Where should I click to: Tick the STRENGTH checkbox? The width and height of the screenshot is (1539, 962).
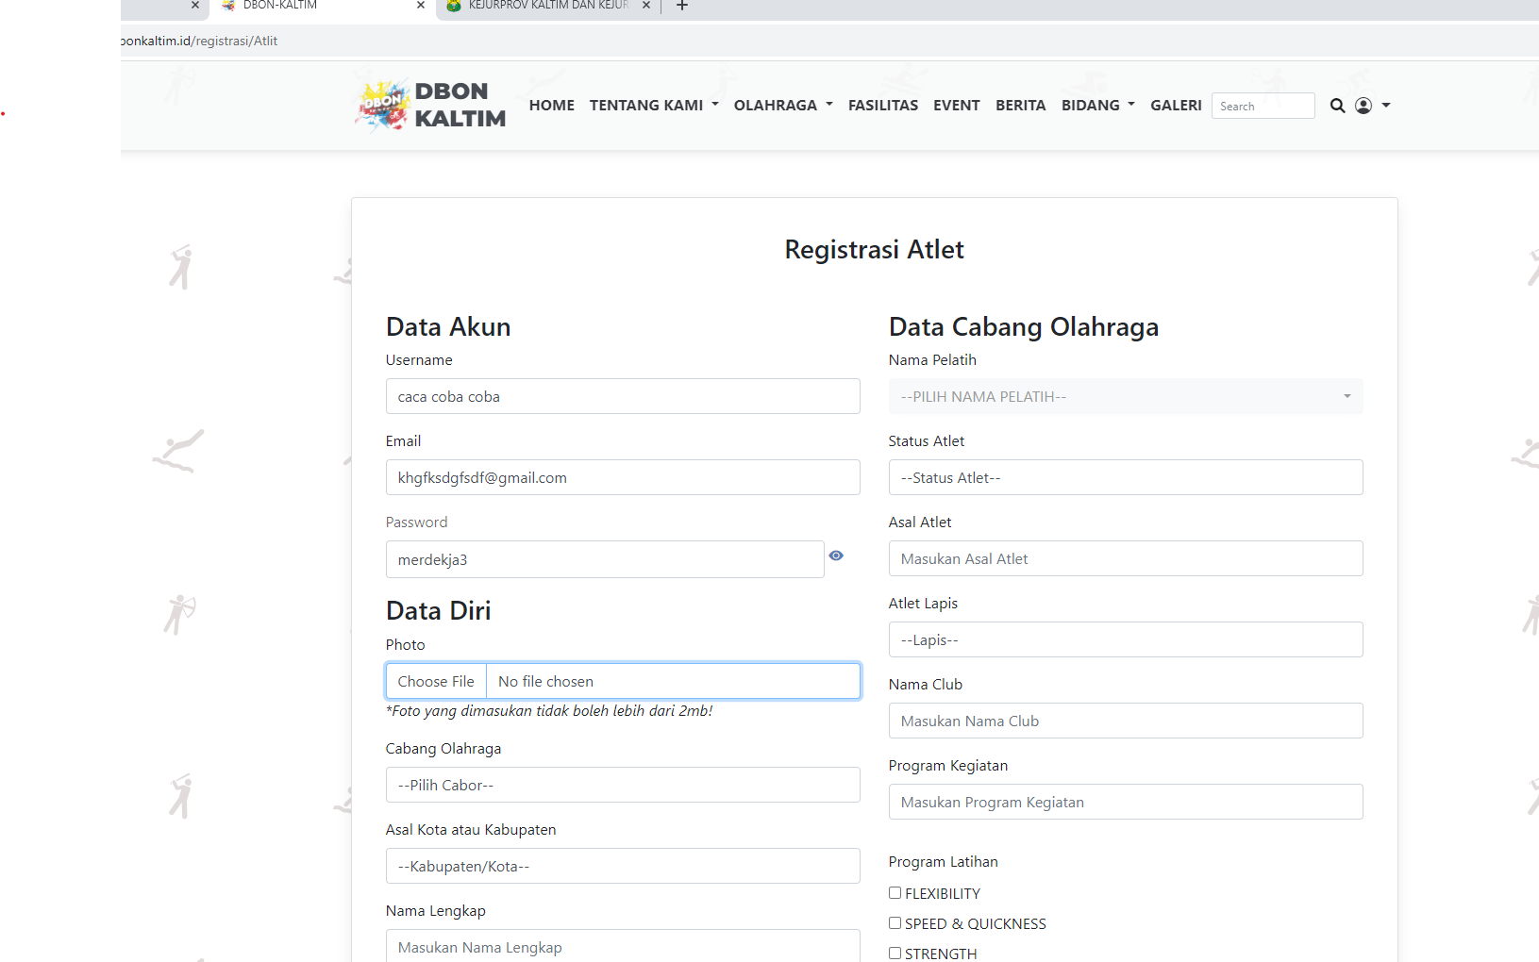[895, 954]
